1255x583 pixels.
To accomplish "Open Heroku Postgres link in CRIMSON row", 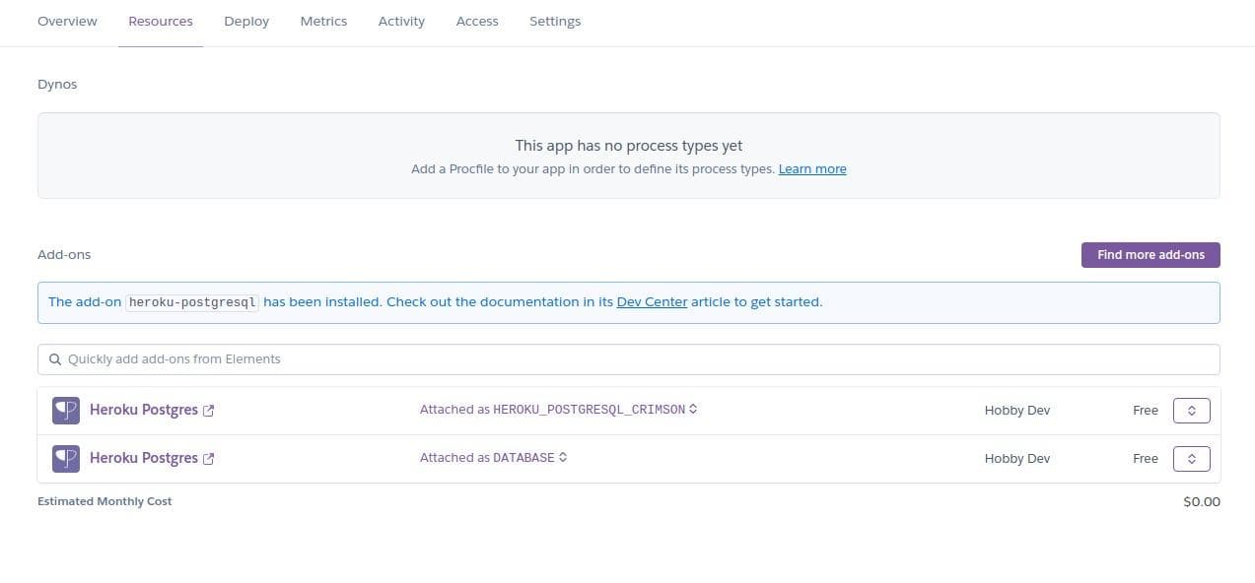I will click(144, 410).
